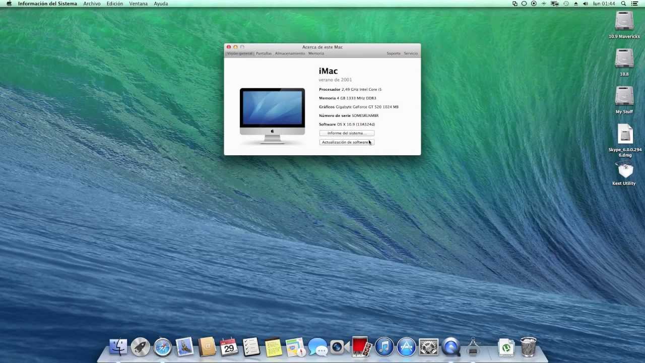Open Photo Booth red curtain icon
The width and height of the screenshot is (645, 363).
tap(362, 347)
